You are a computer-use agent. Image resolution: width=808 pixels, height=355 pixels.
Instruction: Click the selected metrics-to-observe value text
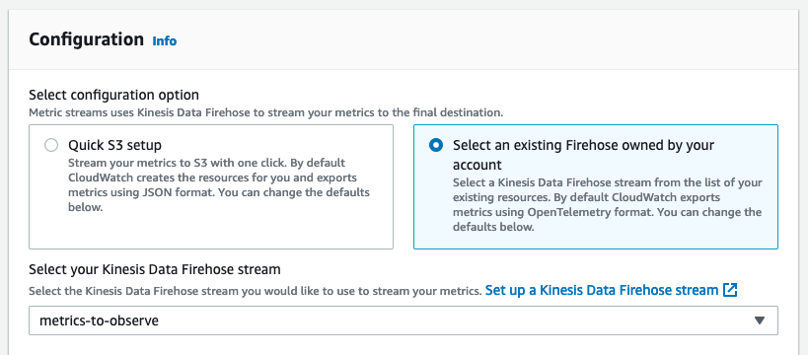click(99, 320)
